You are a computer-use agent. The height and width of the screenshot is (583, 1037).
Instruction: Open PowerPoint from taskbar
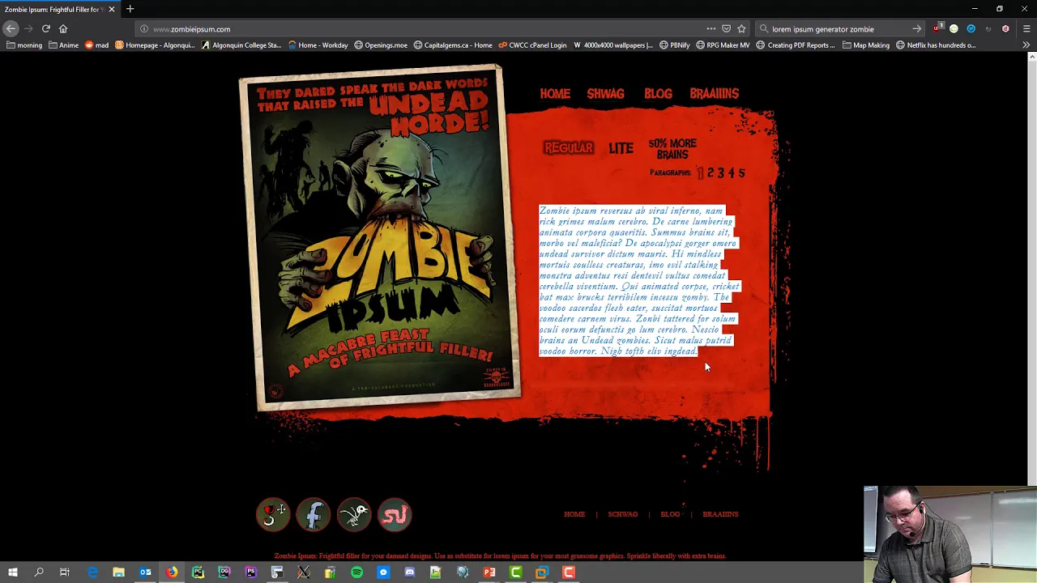(x=489, y=572)
